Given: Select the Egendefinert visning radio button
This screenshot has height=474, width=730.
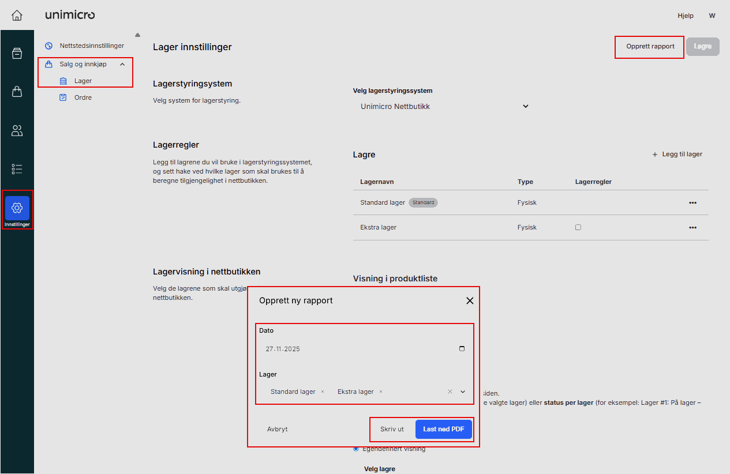Looking at the screenshot, I should click(x=355, y=449).
